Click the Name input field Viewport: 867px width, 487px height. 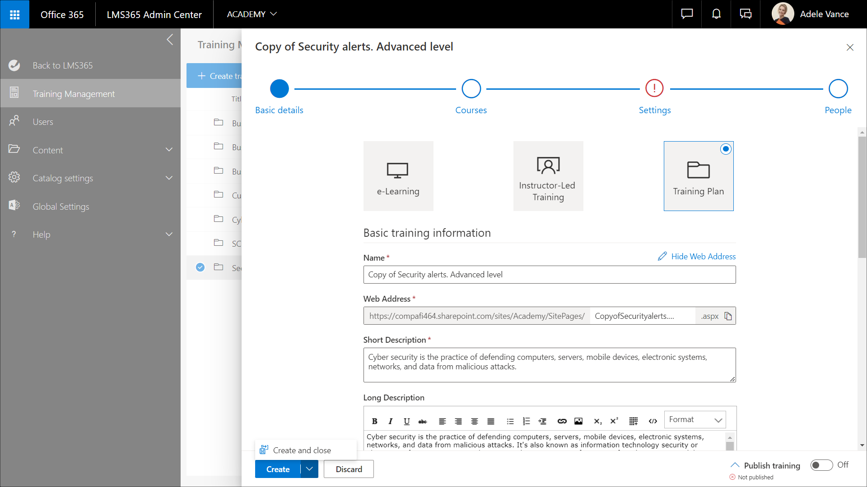pyautogui.click(x=549, y=275)
